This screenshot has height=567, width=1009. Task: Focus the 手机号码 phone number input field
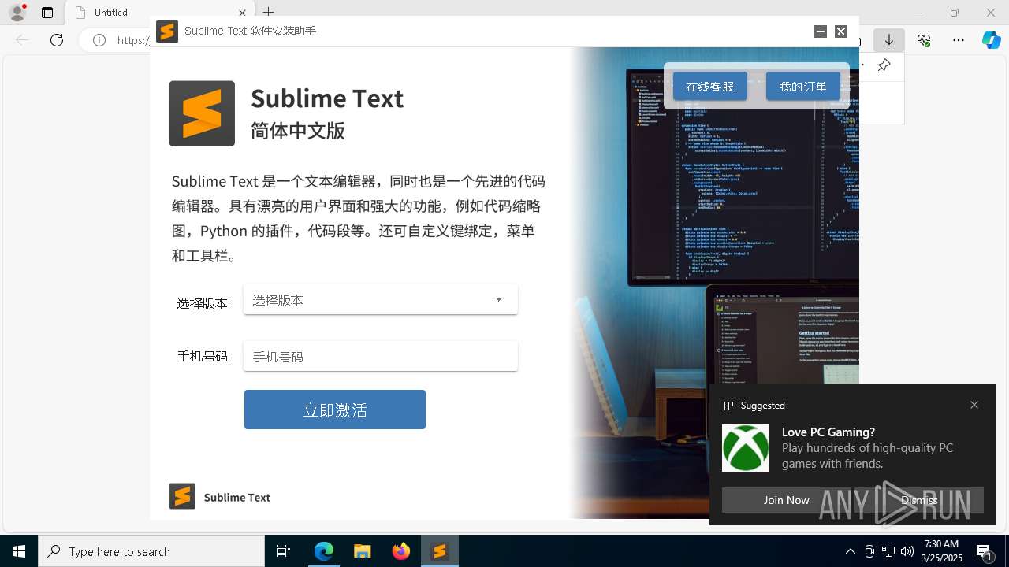[x=380, y=357]
